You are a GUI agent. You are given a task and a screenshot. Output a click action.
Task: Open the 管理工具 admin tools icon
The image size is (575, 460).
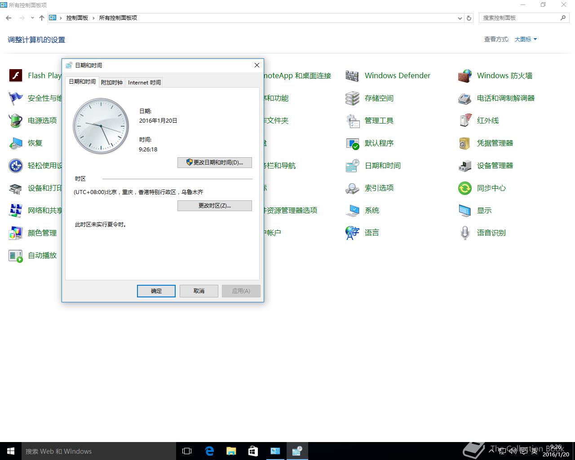(353, 120)
